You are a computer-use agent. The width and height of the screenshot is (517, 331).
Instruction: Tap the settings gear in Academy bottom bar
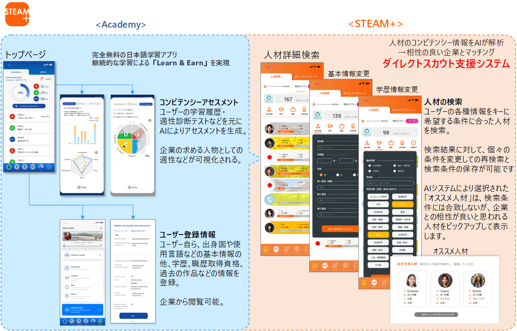coord(49,167)
